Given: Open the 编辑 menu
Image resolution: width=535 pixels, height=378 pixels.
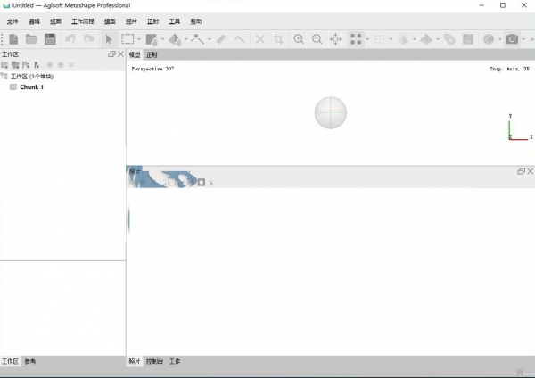Looking at the screenshot, I should (x=34, y=21).
